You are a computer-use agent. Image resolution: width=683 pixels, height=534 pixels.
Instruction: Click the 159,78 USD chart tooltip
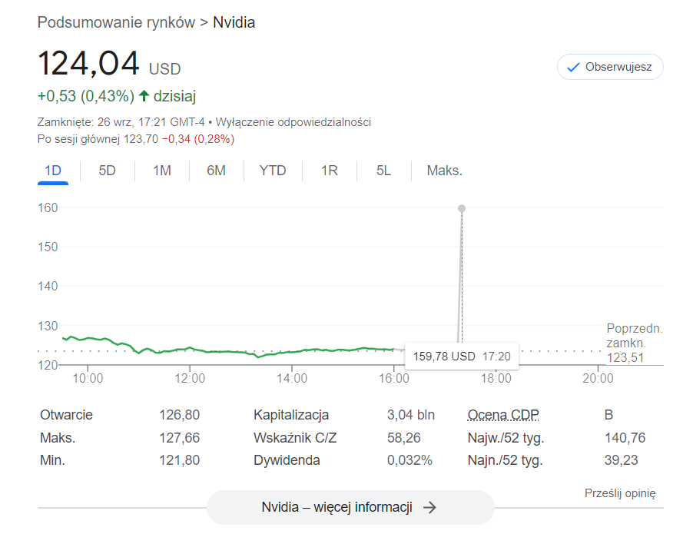tap(460, 357)
